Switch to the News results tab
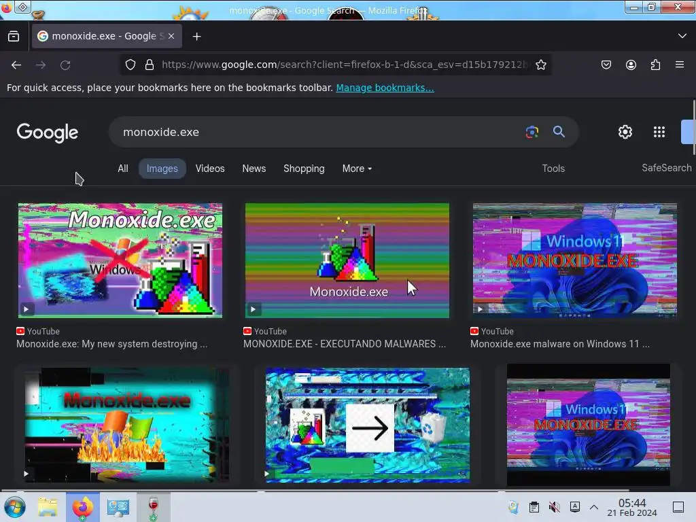 pos(254,169)
